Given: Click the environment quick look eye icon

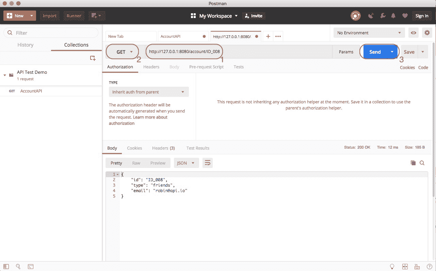Looking at the screenshot, I should coord(414,33).
